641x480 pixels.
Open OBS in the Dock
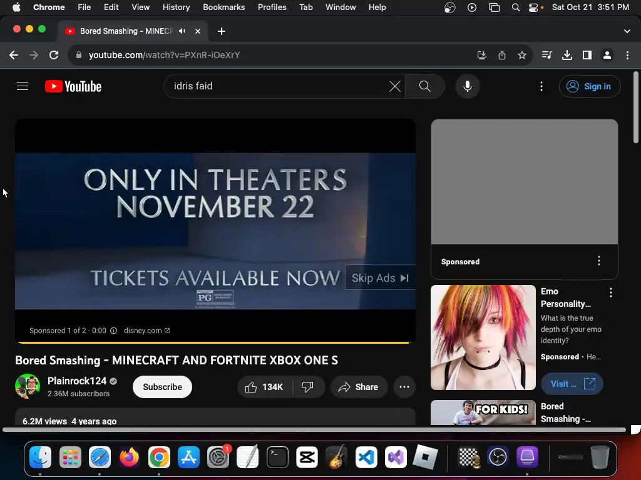click(x=498, y=457)
